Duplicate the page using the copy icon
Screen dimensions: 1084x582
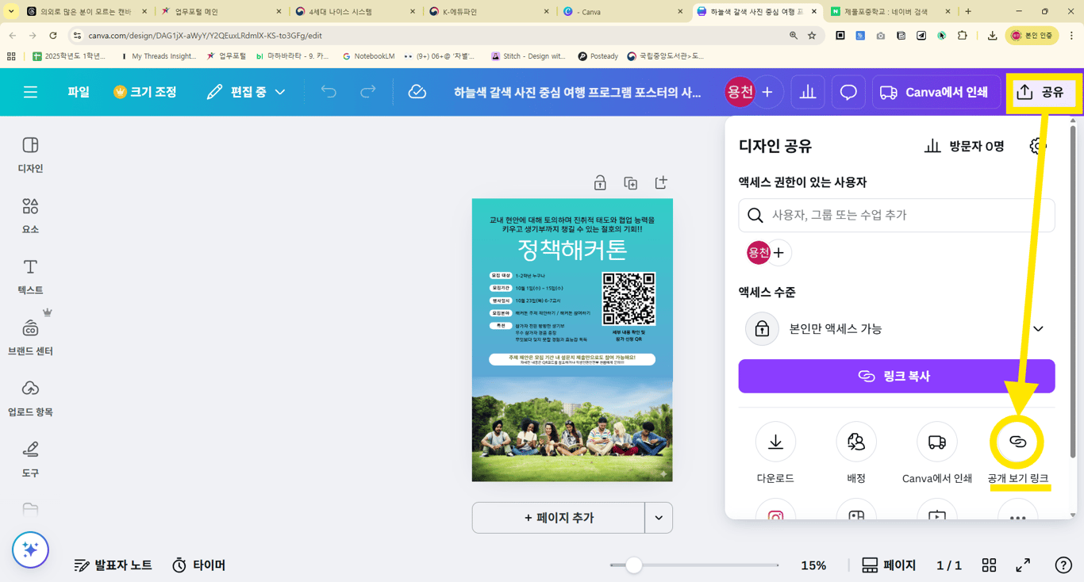click(x=631, y=183)
